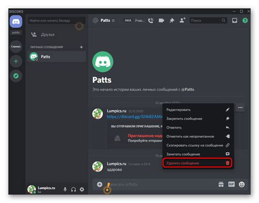Viewport: 259px width, 203px height.
Task: Click the здарова message text
Action: coord(114,170)
